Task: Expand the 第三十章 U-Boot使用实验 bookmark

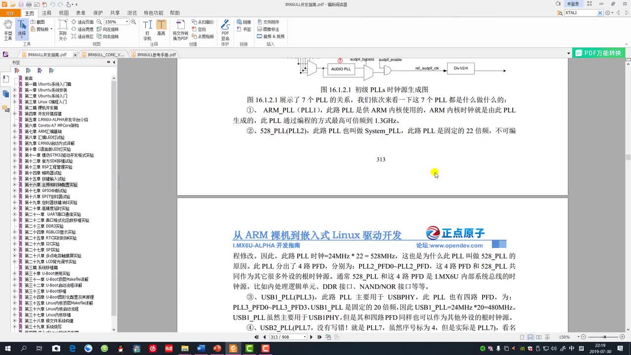Action: (15, 274)
